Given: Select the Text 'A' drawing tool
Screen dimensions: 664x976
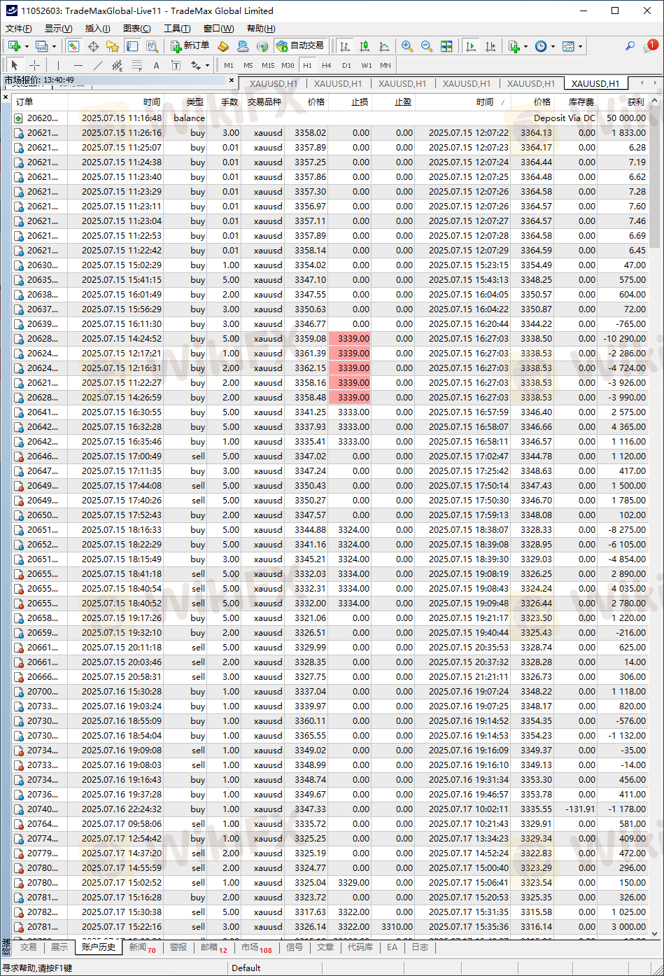Looking at the screenshot, I should pos(156,65).
